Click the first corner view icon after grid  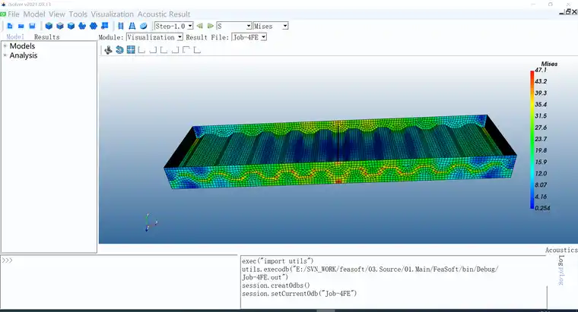pyautogui.click(x=141, y=50)
